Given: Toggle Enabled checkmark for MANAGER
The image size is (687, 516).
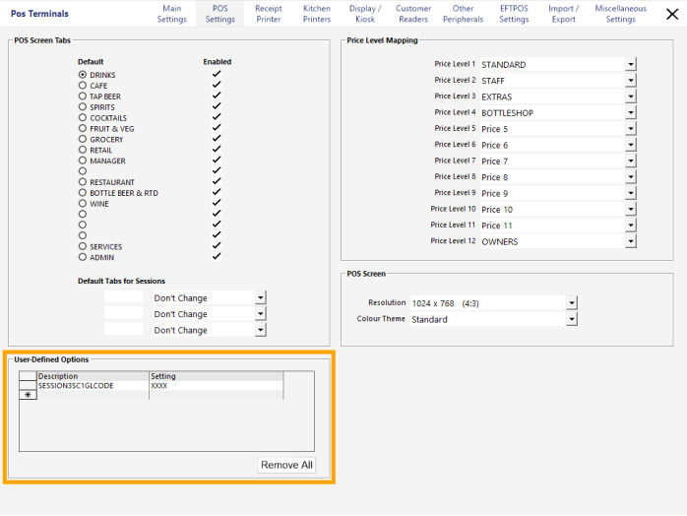Looking at the screenshot, I should coord(217,160).
